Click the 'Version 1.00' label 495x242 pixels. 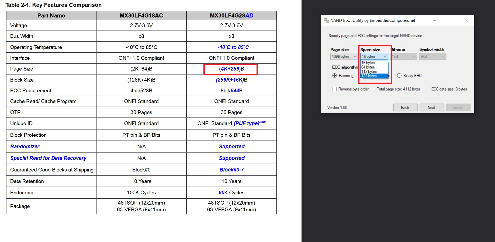tap(337, 107)
